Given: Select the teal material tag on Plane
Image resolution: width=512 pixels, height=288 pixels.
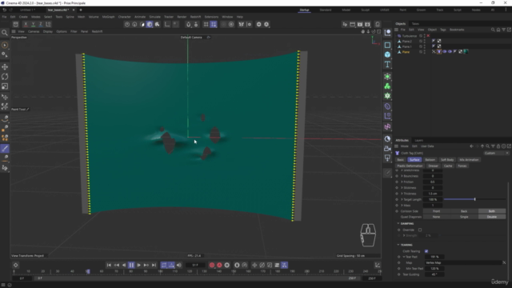Looking at the screenshot, I should 466,51.
